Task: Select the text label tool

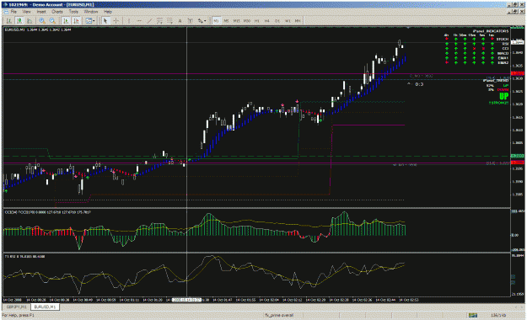Action: pyautogui.click(x=191, y=21)
